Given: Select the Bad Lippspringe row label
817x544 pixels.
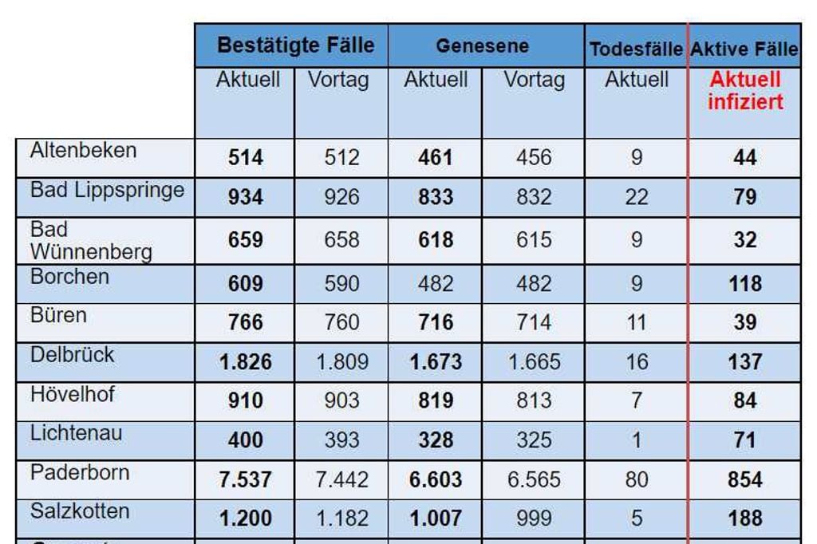Looking at the screenshot, I should 107,190.
